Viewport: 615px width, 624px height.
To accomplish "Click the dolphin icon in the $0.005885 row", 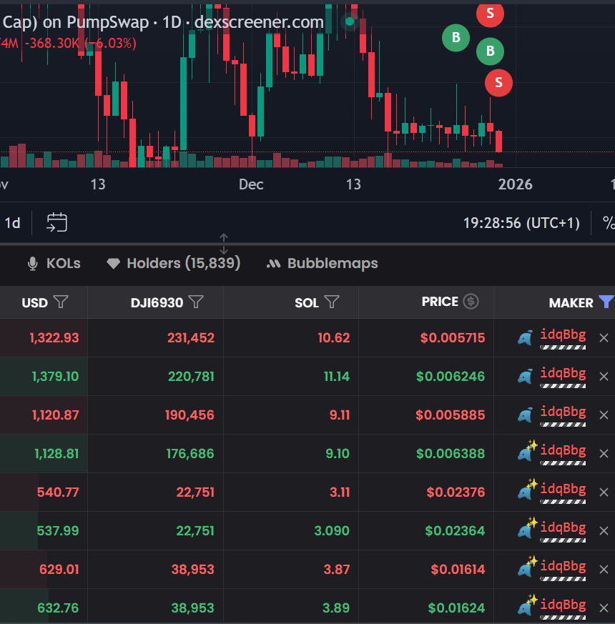I will 525,415.
